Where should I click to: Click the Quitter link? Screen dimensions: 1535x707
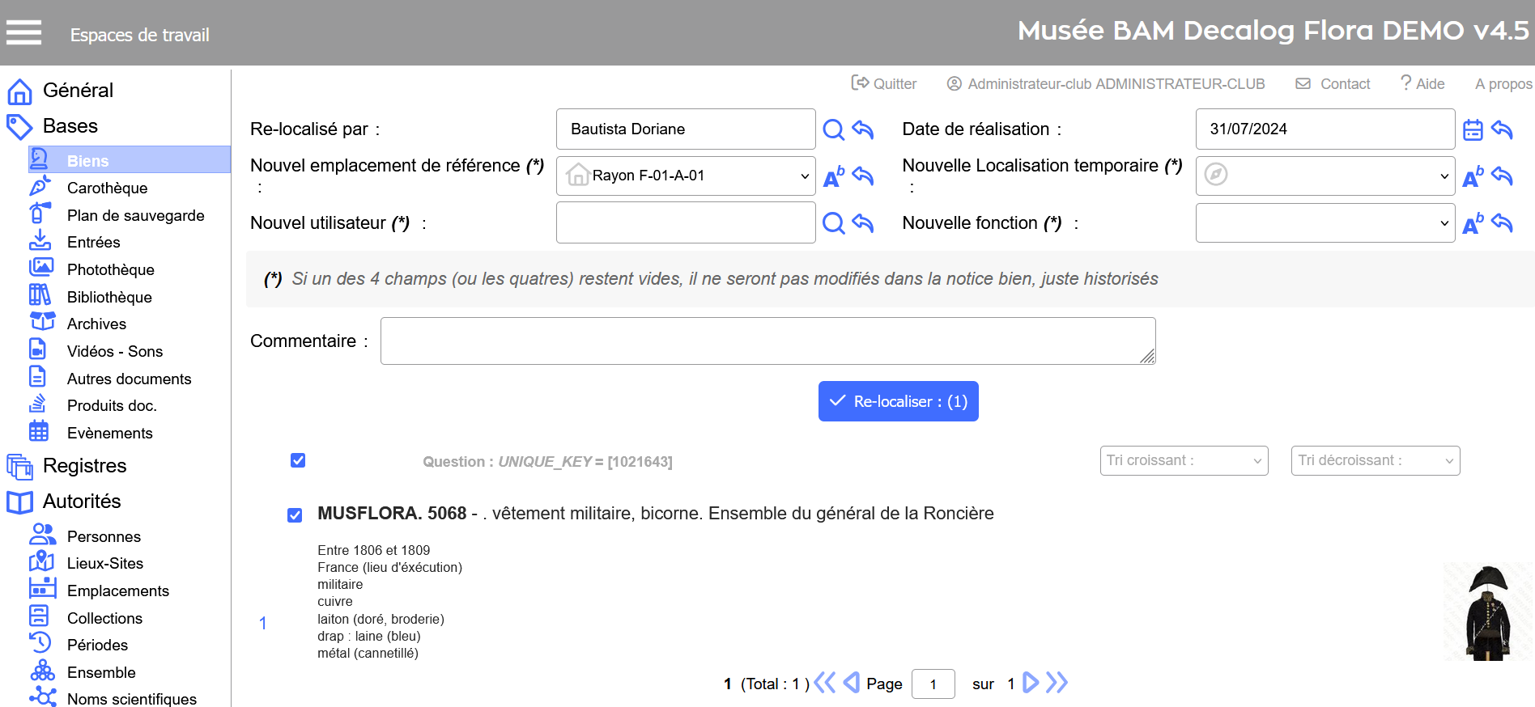pyautogui.click(x=884, y=83)
